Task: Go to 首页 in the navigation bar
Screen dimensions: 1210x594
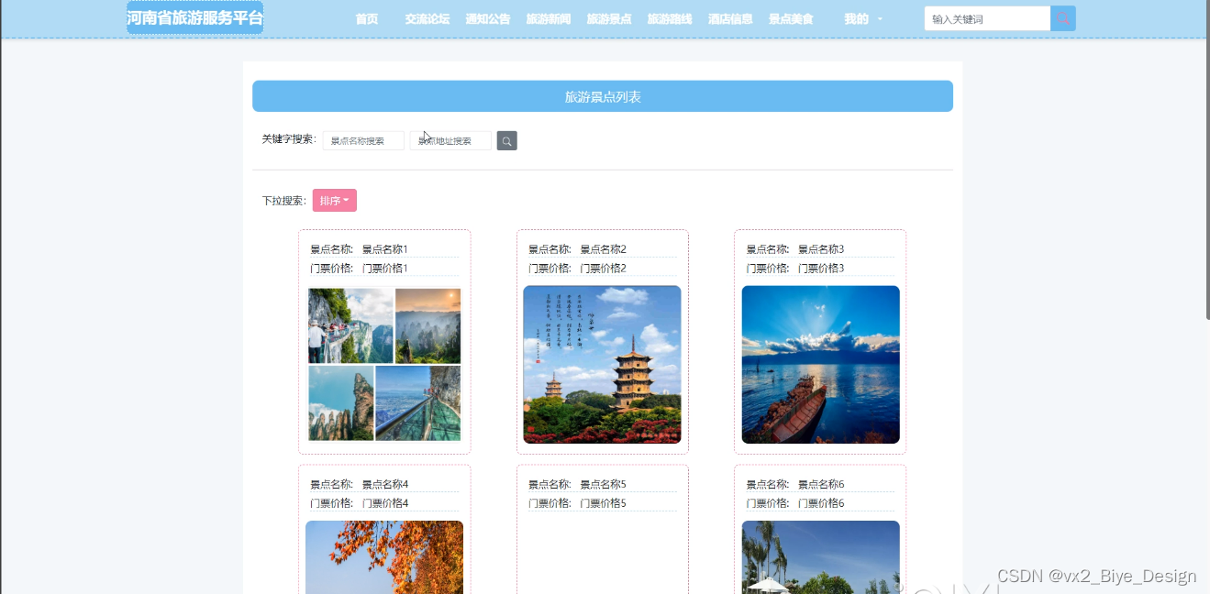Action: pos(367,18)
